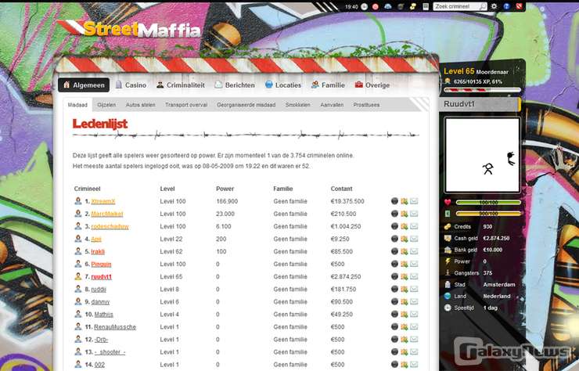This screenshot has height=371, width=579.
Task: Click the Contant value €19.375.500
Action: [347, 201]
